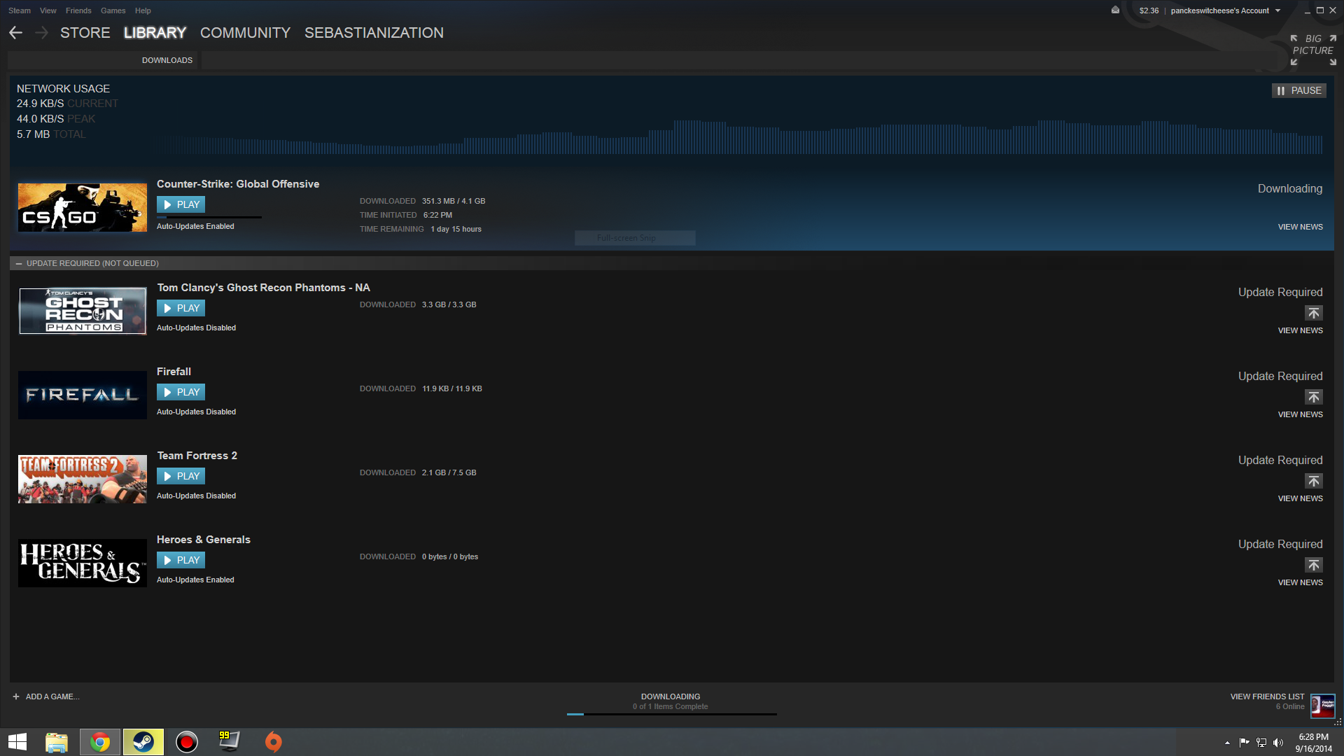The image size is (1344, 756).
Task: Play Heroes & Generals
Action: (x=181, y=560)
